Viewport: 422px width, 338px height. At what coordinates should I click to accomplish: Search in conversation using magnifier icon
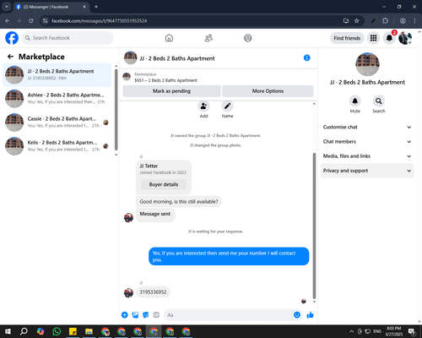379,101
